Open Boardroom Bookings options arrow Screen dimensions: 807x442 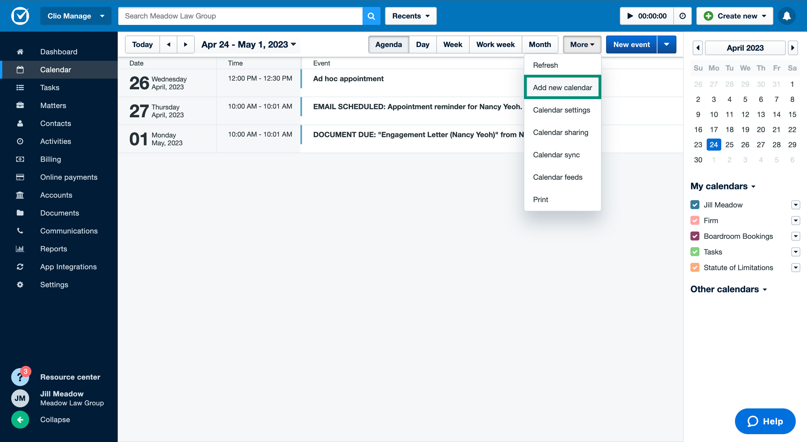pyautogui.click(x=796, y=236)
